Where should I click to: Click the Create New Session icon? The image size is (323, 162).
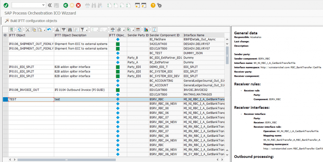pos(138,5)
